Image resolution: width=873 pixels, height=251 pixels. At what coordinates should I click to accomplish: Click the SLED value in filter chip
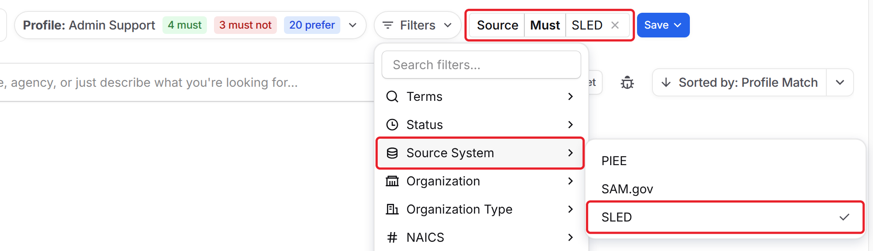point(587,25)
